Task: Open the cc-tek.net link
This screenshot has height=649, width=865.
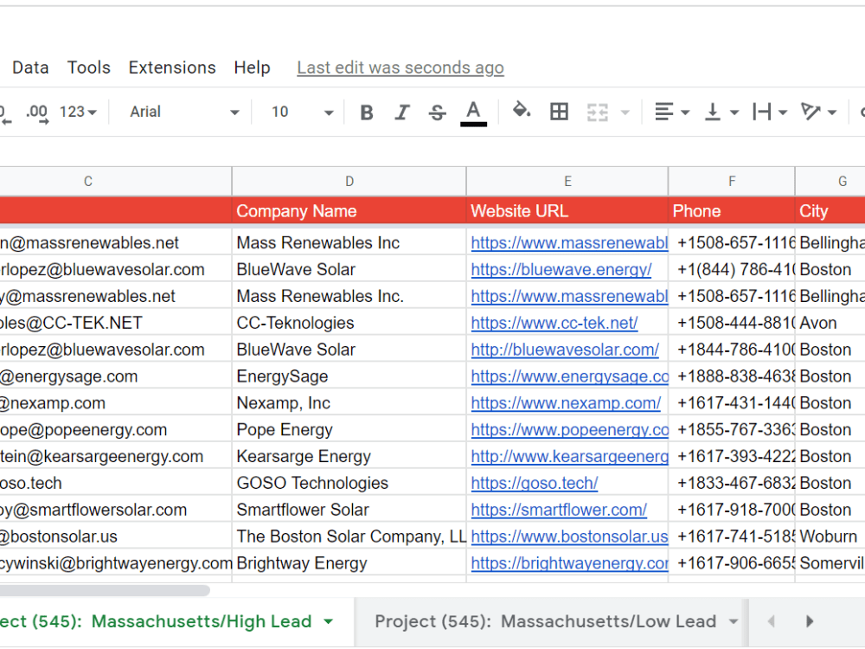Action: pos(554,323)
